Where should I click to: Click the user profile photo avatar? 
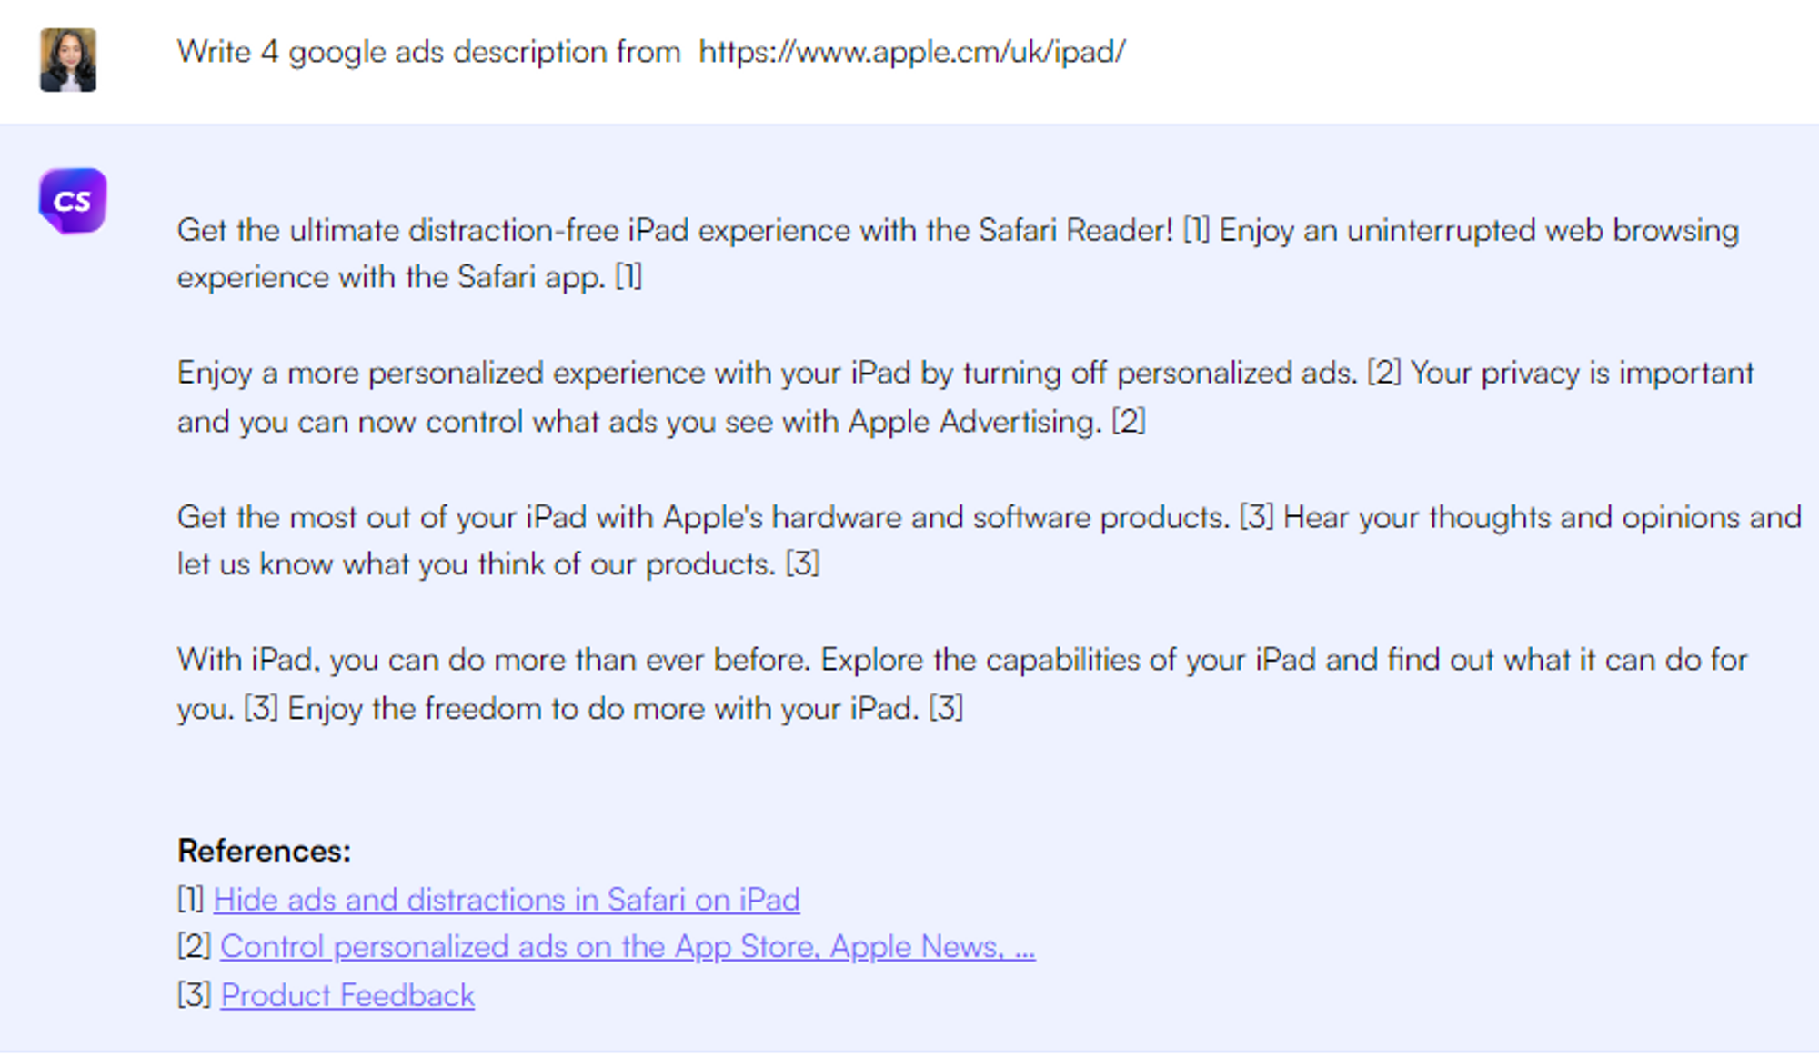[x=67, y=60]
